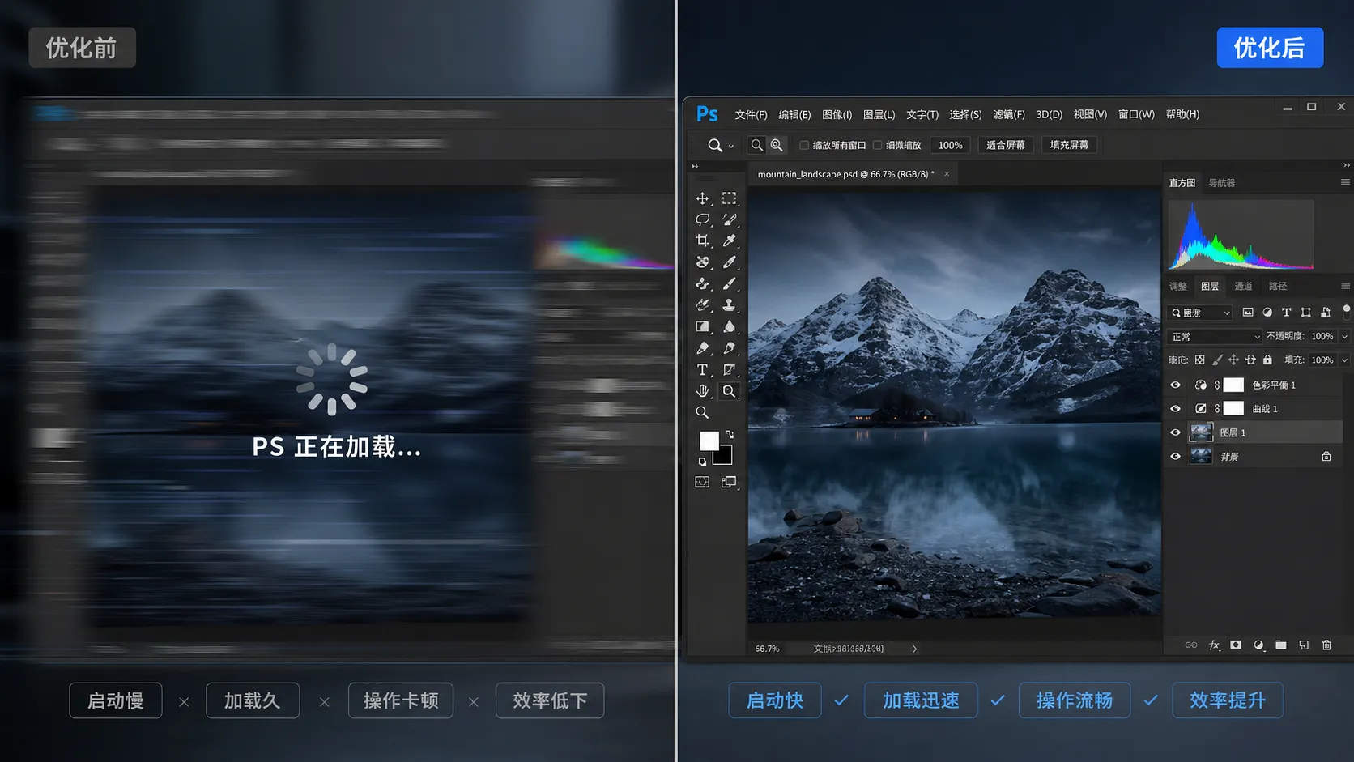
Task: Open the 文件(F) menu
Action: click(x=751, y=114)
